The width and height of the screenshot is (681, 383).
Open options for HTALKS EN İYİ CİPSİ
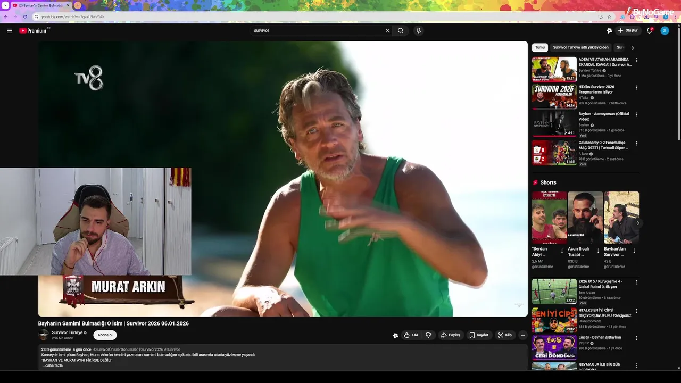coord(637,311)
